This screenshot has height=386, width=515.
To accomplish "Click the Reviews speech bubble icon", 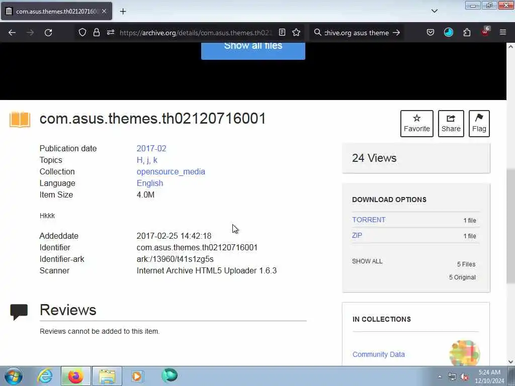I will point(19,312).
